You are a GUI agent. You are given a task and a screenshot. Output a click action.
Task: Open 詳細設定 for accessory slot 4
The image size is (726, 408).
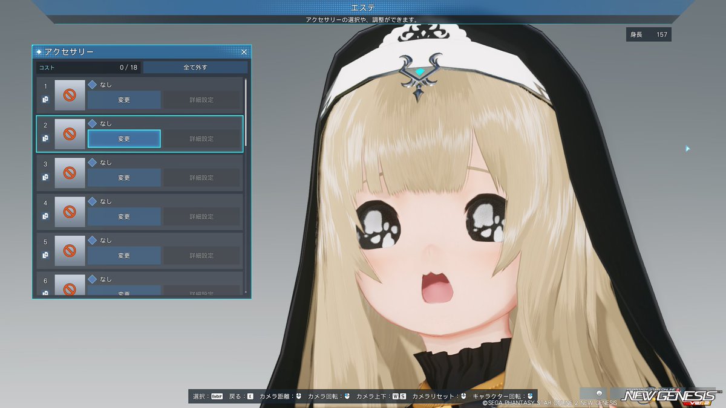click(x=201, y=216)
